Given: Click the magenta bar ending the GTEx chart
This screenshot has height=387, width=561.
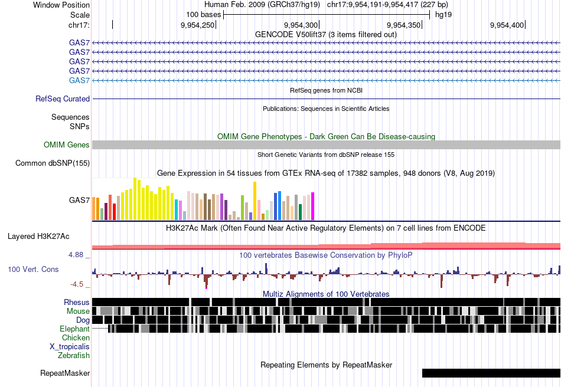Looking at the screenshot, I should coord(313,206).
